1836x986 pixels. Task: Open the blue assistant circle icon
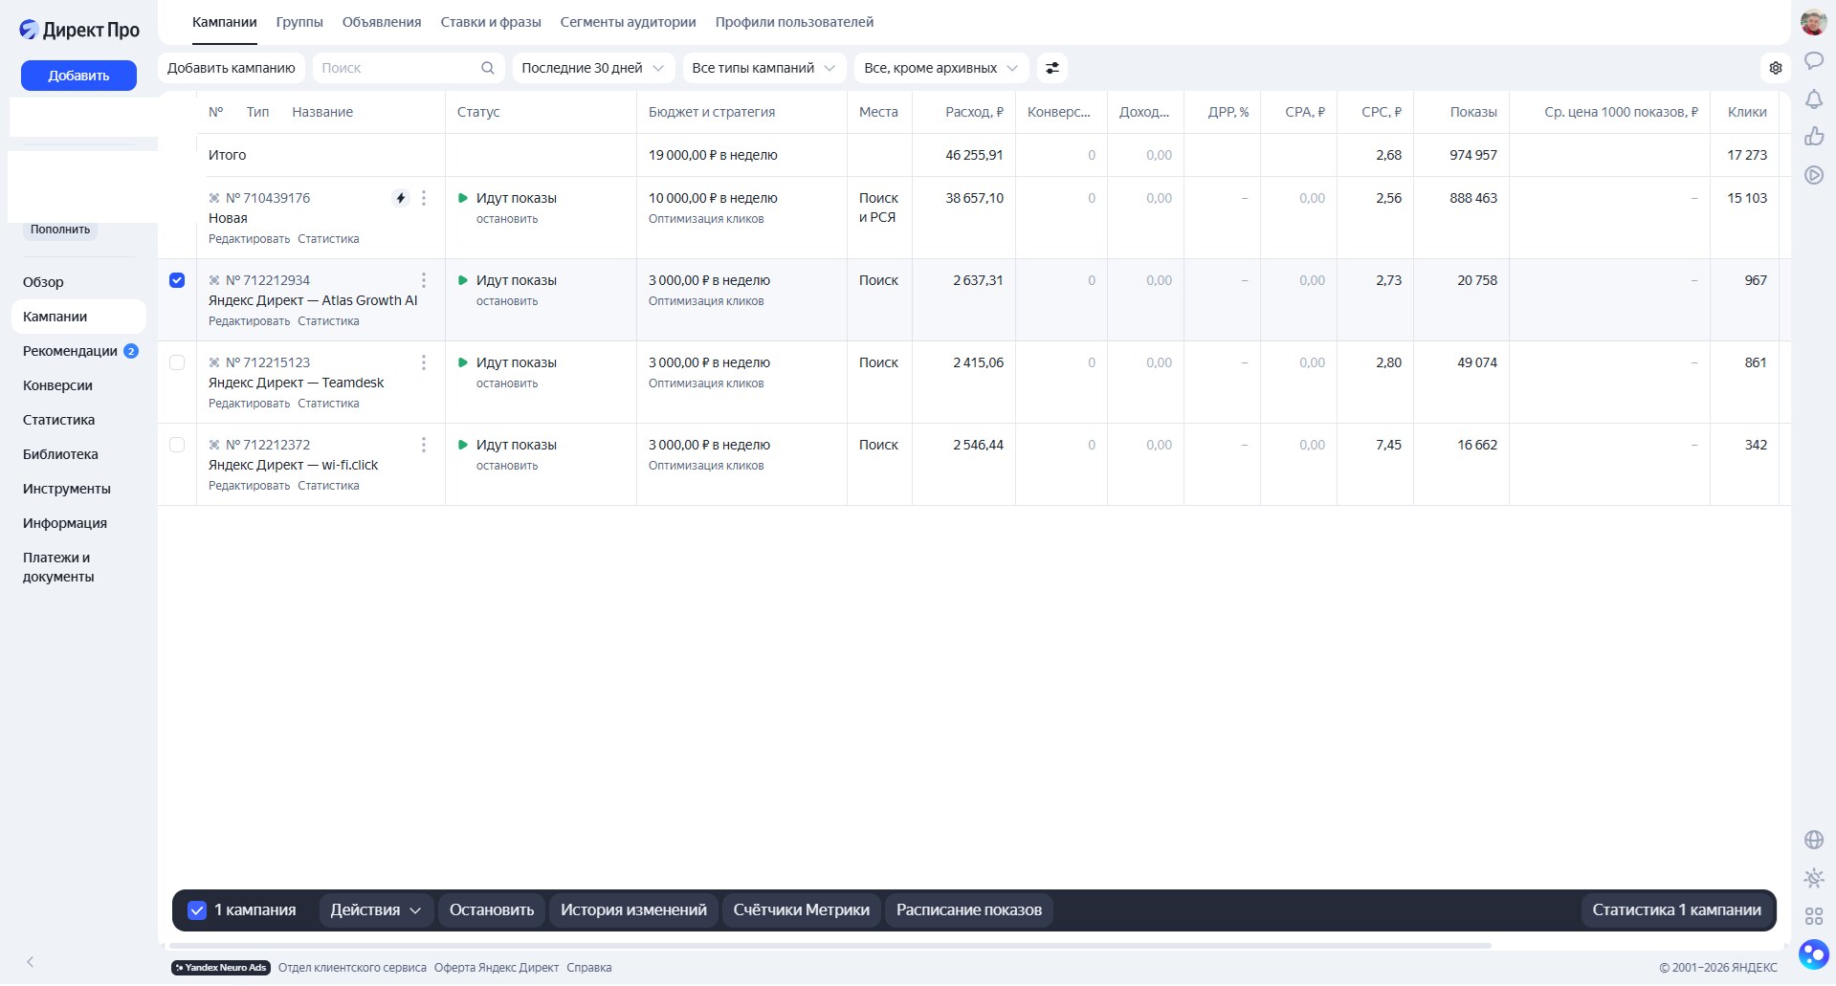(x=1813, y=953)
